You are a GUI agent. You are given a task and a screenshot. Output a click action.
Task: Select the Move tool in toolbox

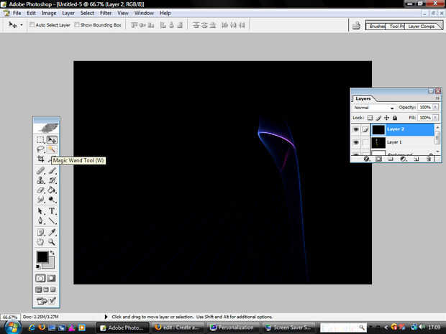(x=52, y=140)
